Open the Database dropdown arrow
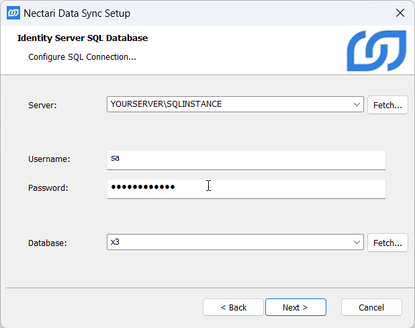 click(x=357, y=243)
